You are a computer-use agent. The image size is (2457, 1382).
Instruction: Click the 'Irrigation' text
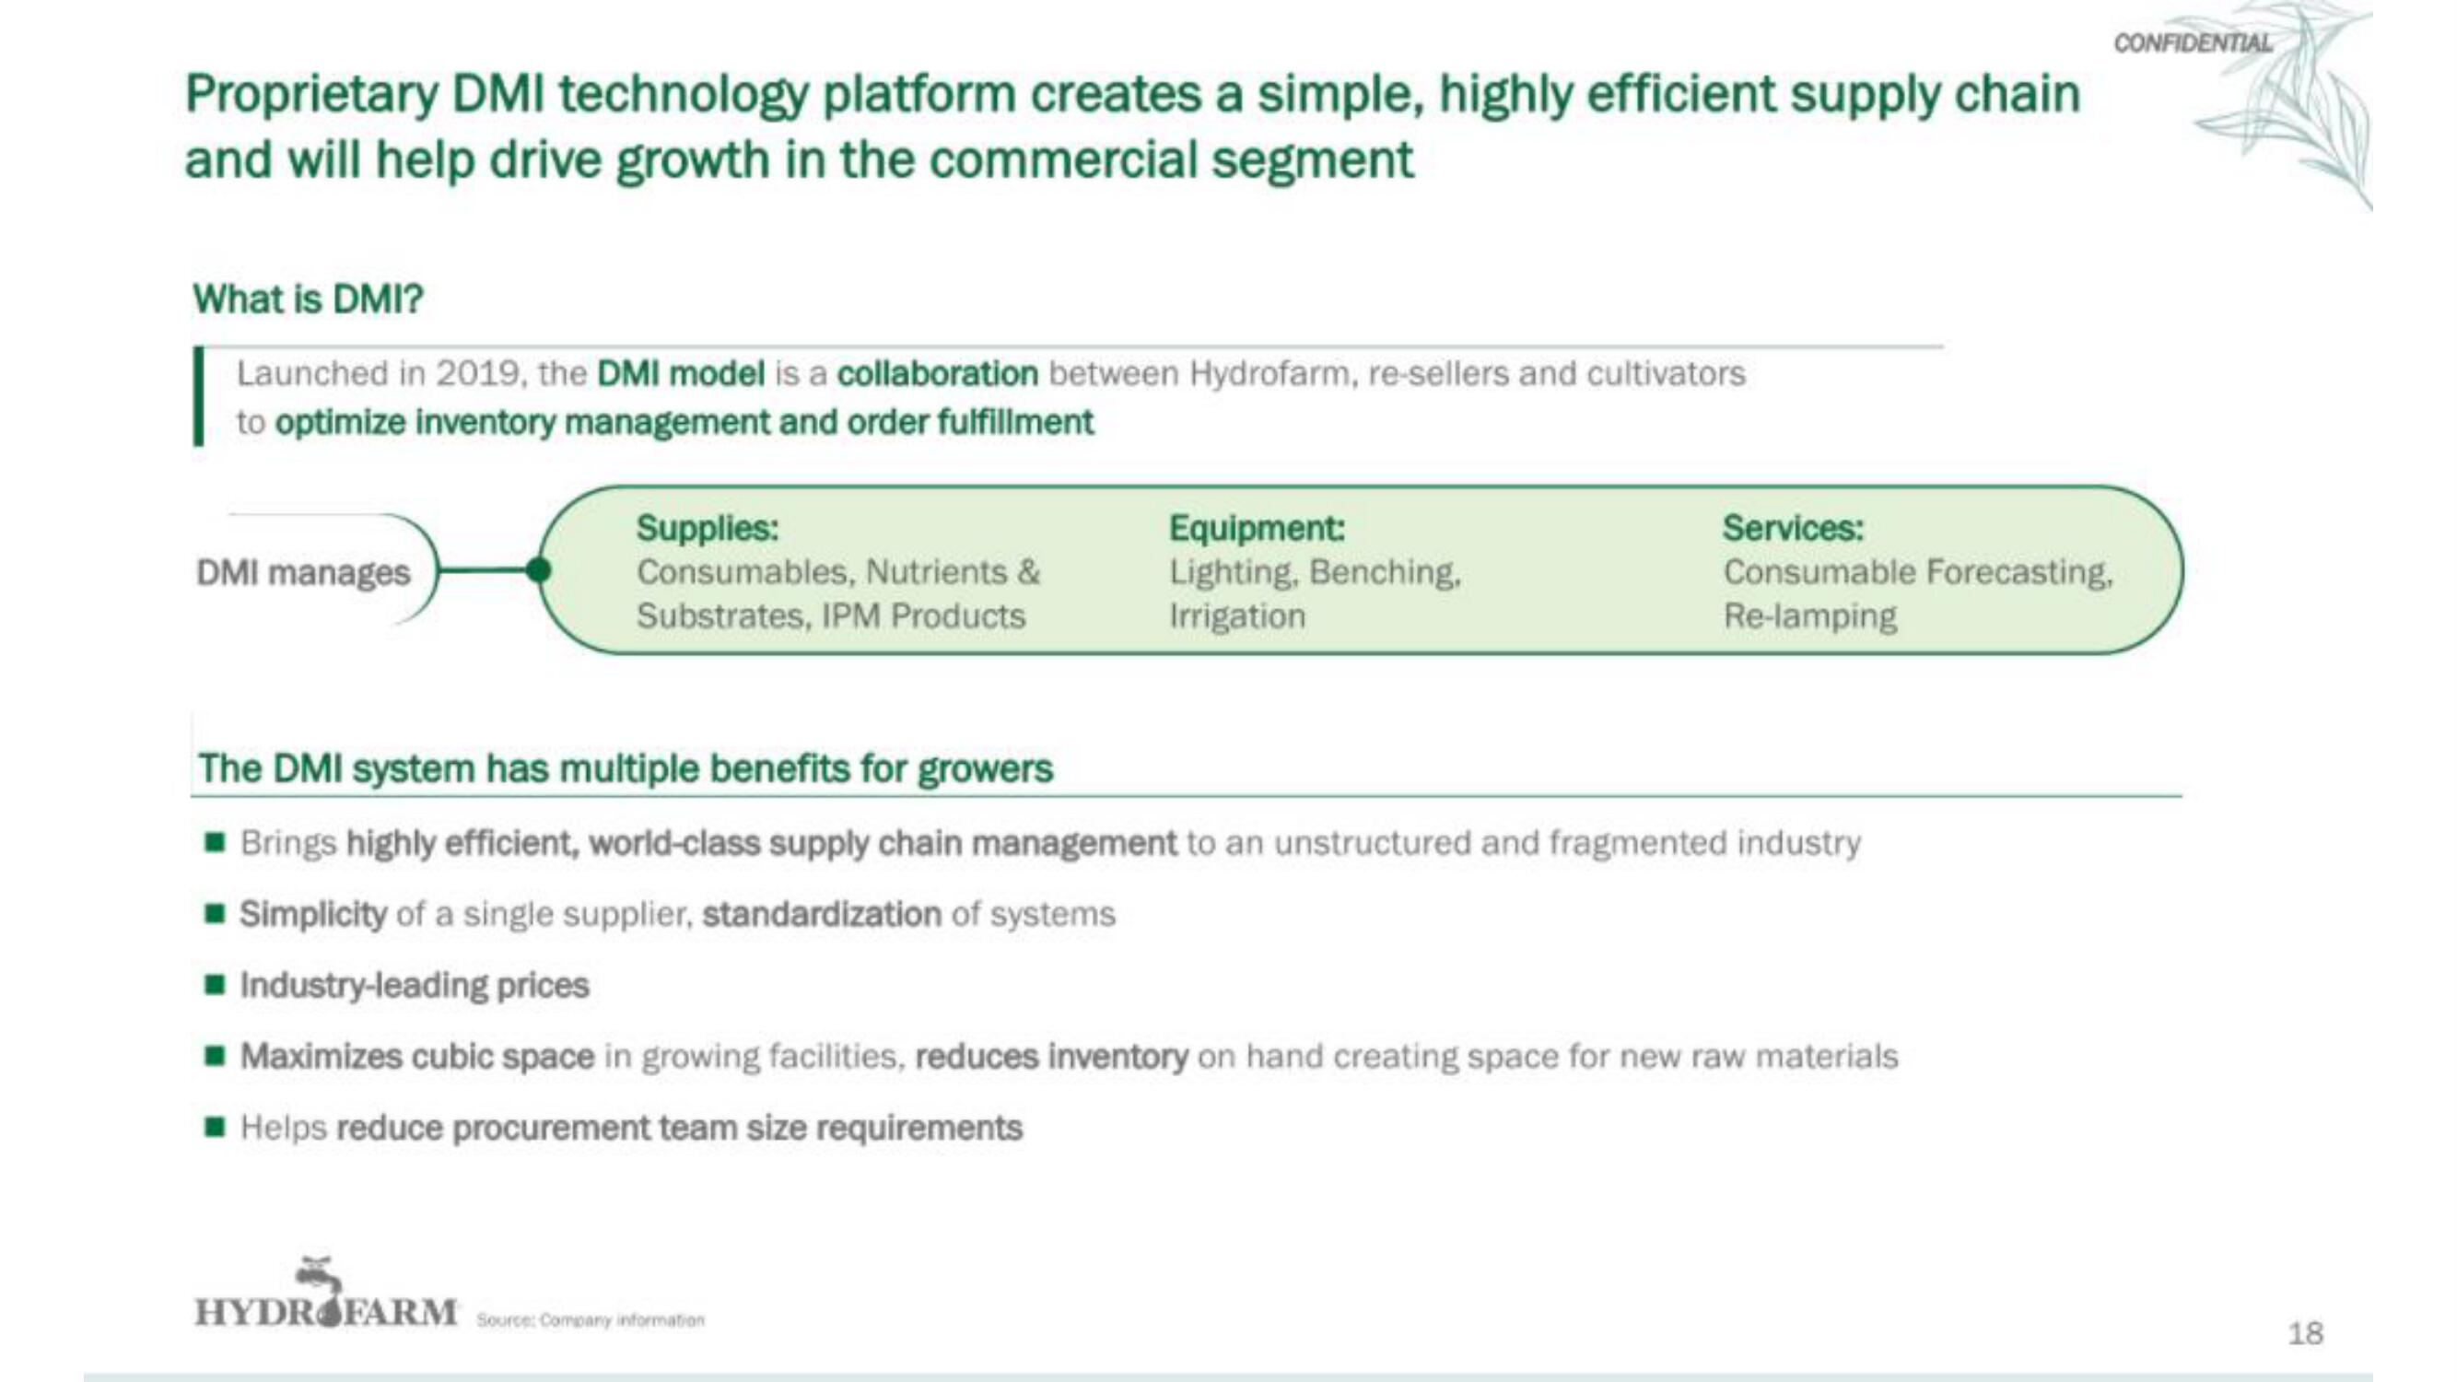point(1237,616)
